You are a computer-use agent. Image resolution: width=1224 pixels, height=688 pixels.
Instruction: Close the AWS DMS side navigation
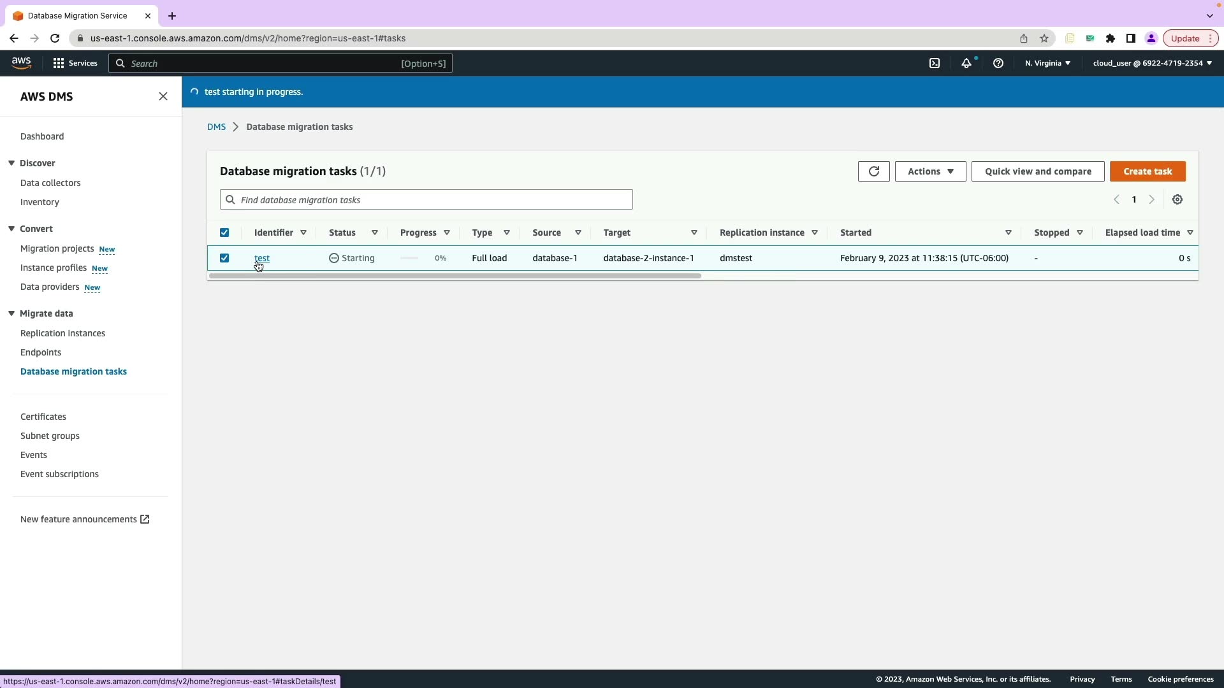pyautogui.click(x=163, y=97)
